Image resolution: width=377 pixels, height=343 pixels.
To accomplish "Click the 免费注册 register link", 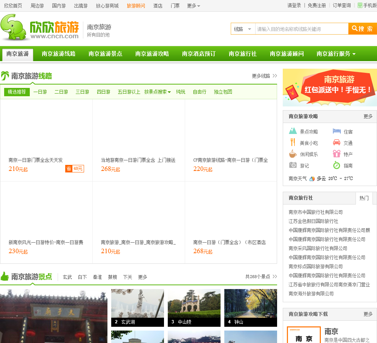I will click(x=317, y=6).
